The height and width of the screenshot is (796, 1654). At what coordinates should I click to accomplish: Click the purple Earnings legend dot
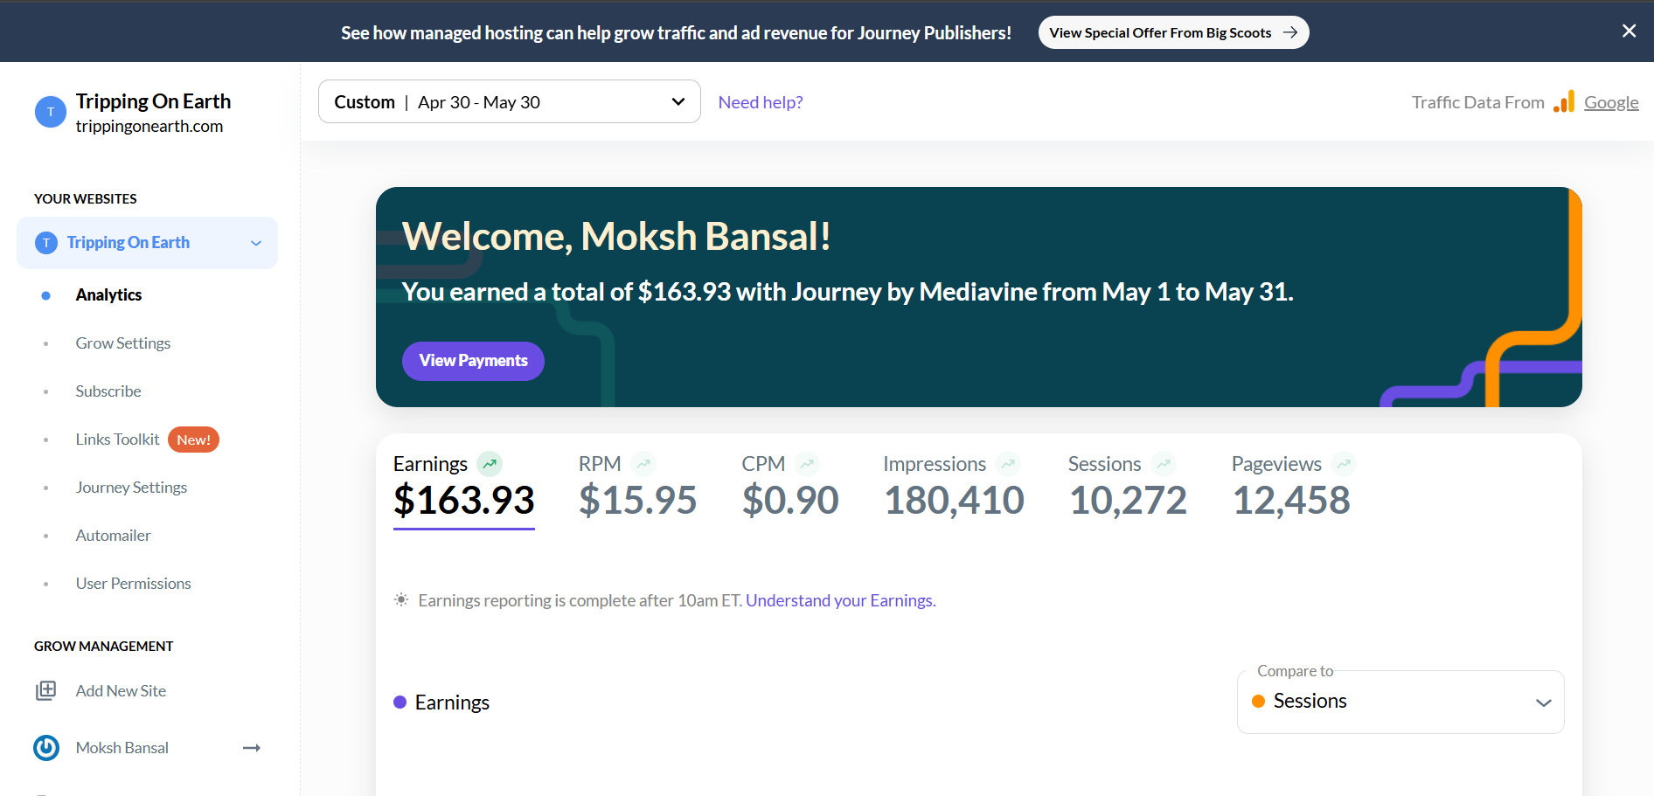tap(400, 703)
